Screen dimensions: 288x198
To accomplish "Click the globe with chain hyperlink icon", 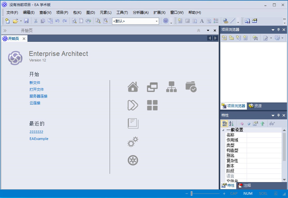I will [226, 21].
